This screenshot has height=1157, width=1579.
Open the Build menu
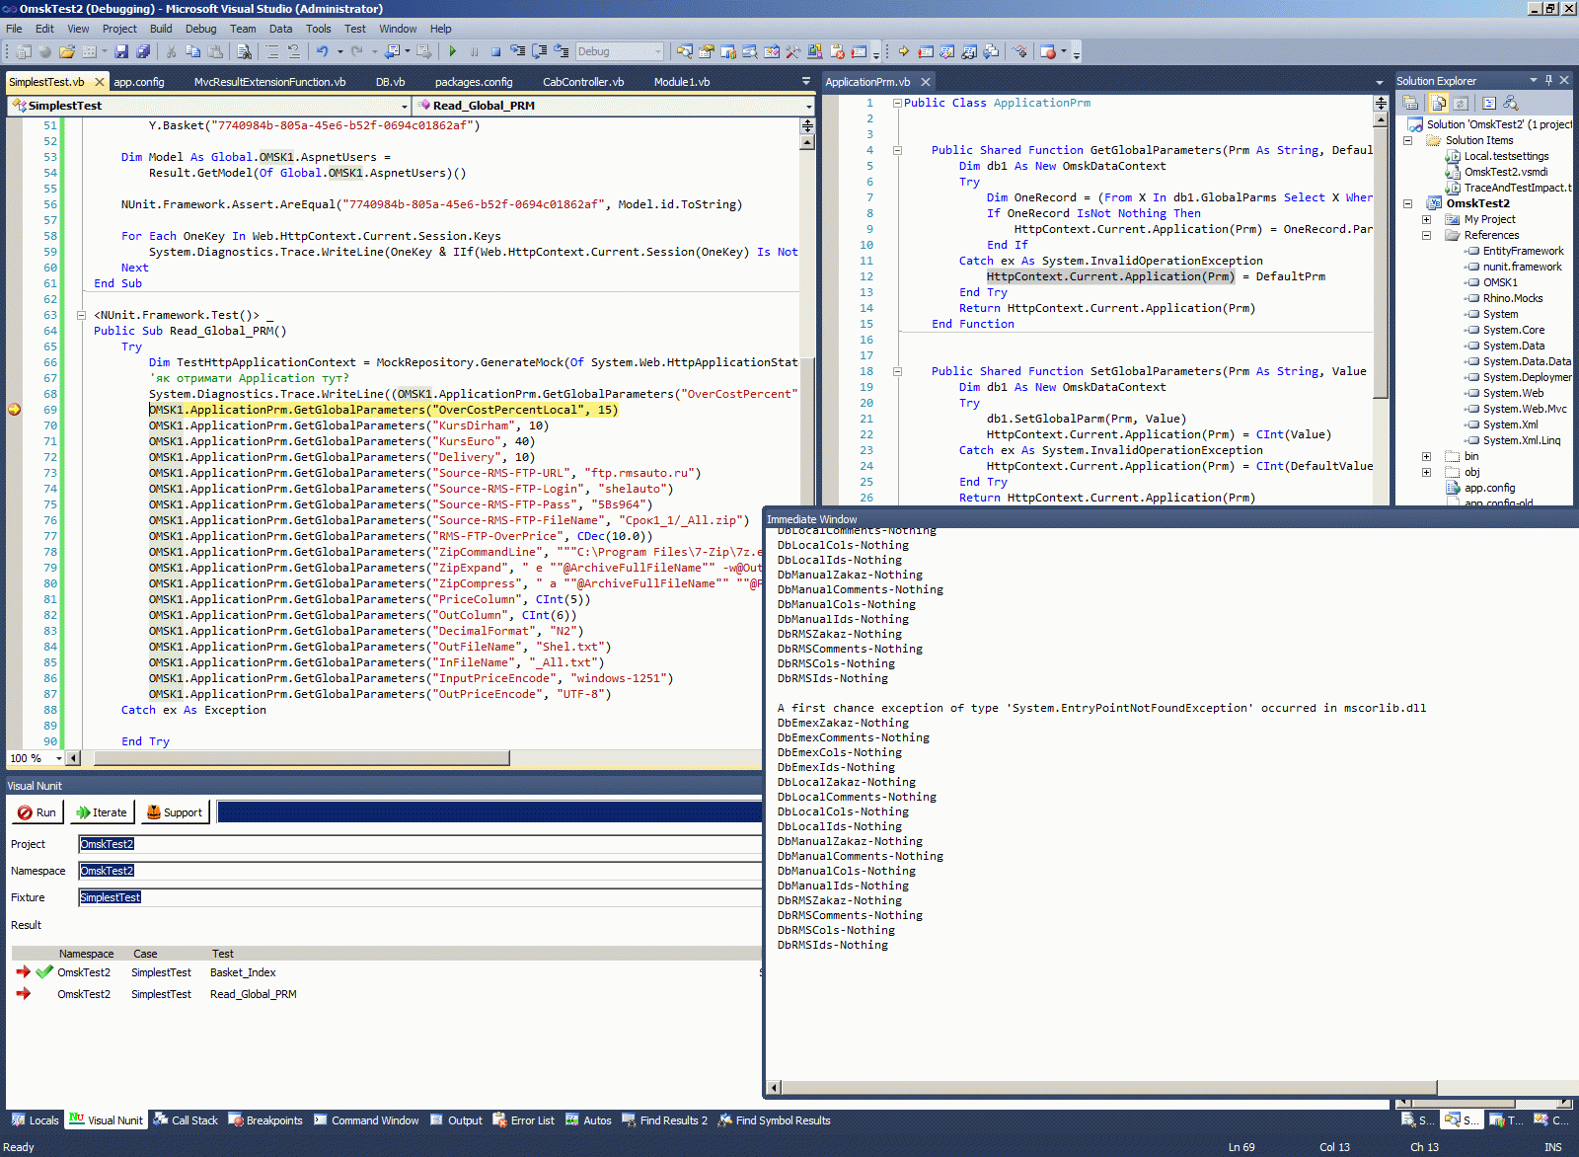pyautogui.click(x=160, y=29)
